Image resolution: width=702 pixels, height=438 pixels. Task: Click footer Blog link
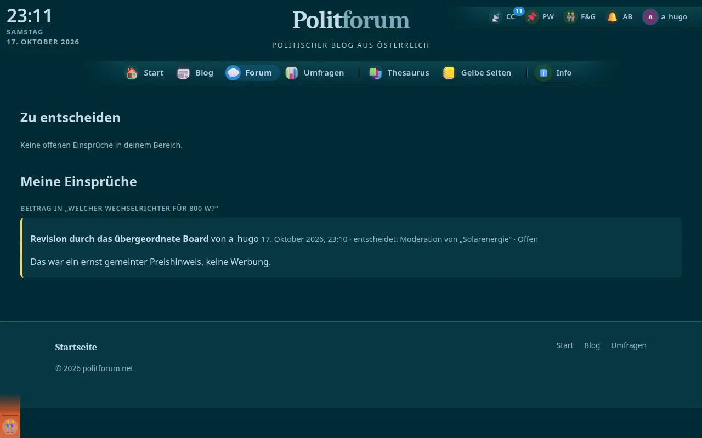592,345
